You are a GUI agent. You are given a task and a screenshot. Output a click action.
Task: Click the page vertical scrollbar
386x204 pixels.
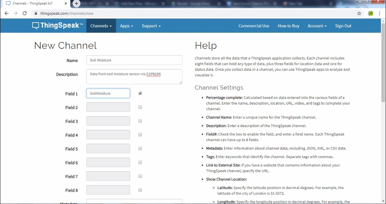click(383, 68)
